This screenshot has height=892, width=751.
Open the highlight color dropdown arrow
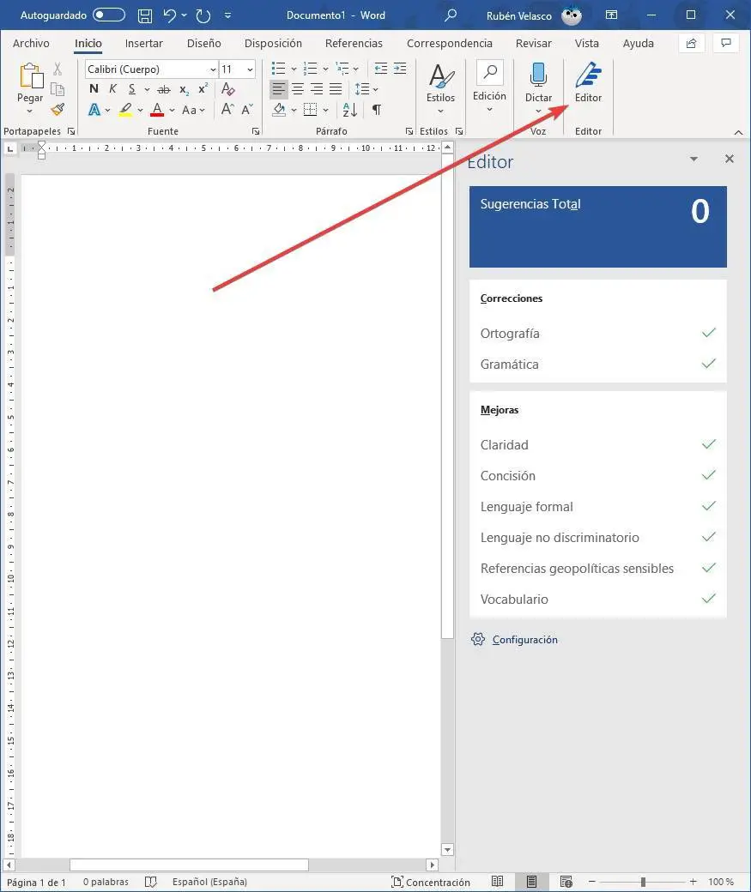click(x=140, y=111)
